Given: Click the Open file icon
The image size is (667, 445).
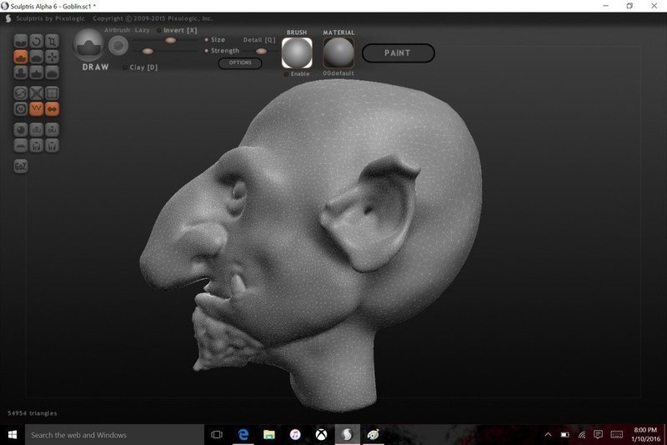Looking at the screenshot, I should click(x=37, y=145).
